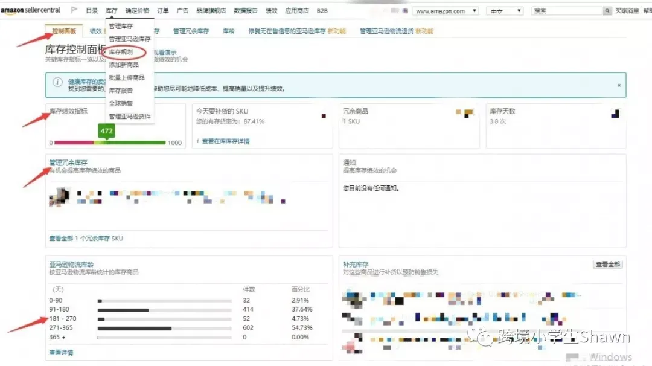Click the info icon in the teal banner

pos(57,82)
